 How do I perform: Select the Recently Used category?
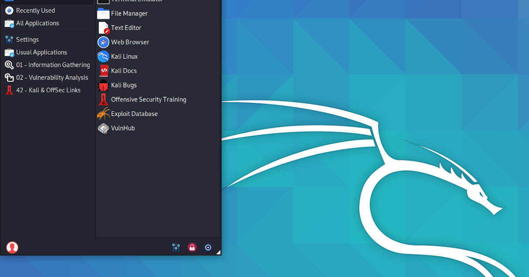pos(48,11)
